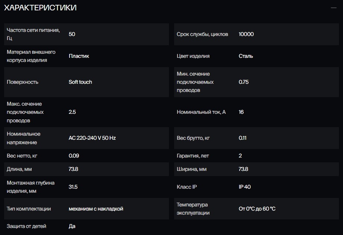
Task: Click the "Длина, мм" row label
Action: (19, 169)
